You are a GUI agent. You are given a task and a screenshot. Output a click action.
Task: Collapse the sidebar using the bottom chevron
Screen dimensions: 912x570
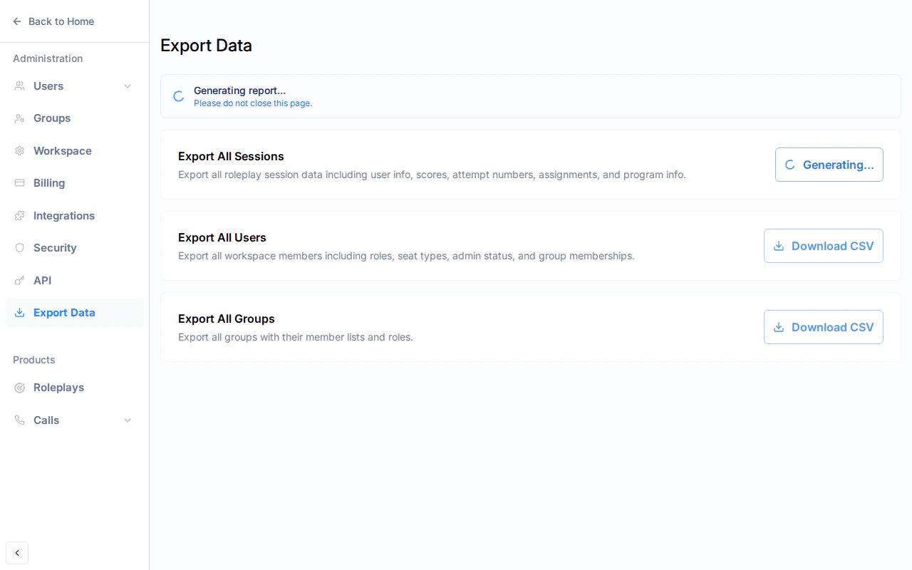tap(17, 553)
